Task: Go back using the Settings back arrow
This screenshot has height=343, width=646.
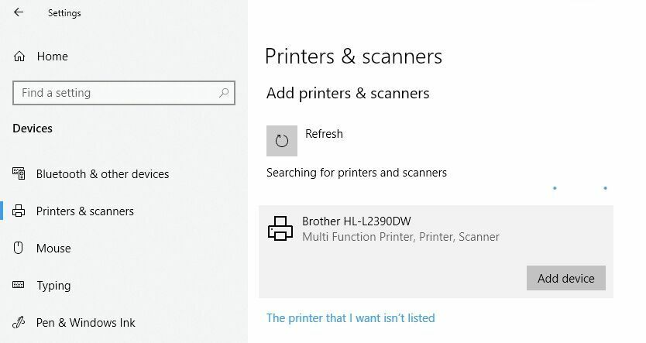Action: [19, 12]
